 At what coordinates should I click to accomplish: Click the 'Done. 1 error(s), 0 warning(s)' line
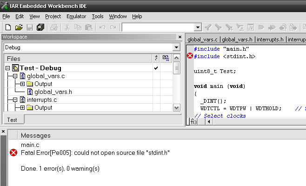coord(60,168)
